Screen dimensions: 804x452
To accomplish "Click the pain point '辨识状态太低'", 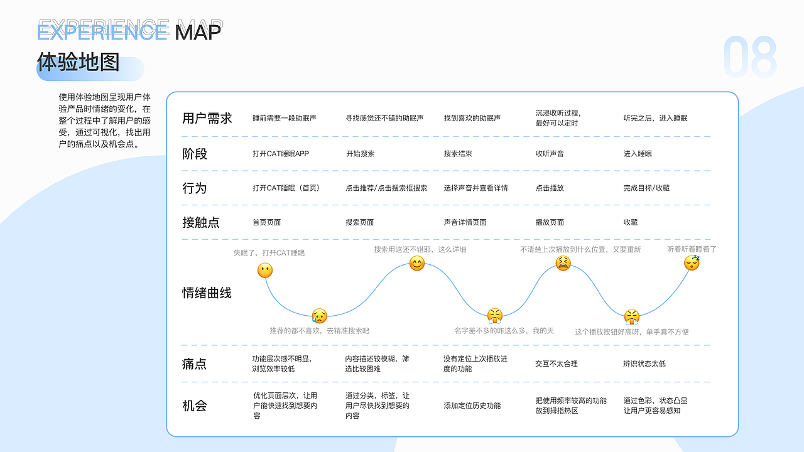I will (644, 364).
